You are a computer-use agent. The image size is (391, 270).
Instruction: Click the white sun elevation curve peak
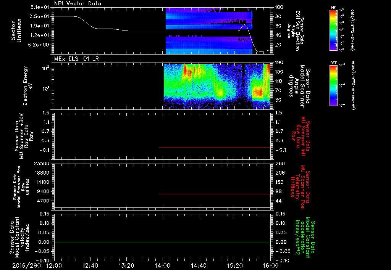pos(245,25)
